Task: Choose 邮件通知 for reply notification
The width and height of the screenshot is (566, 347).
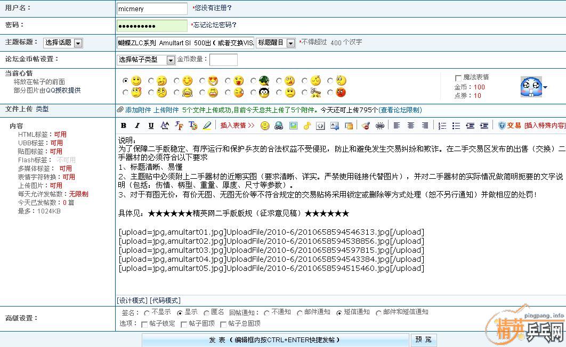Action: (300, 313)
